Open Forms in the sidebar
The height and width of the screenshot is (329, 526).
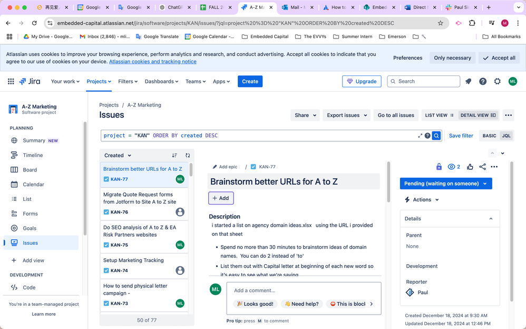(x=41, y=214)
